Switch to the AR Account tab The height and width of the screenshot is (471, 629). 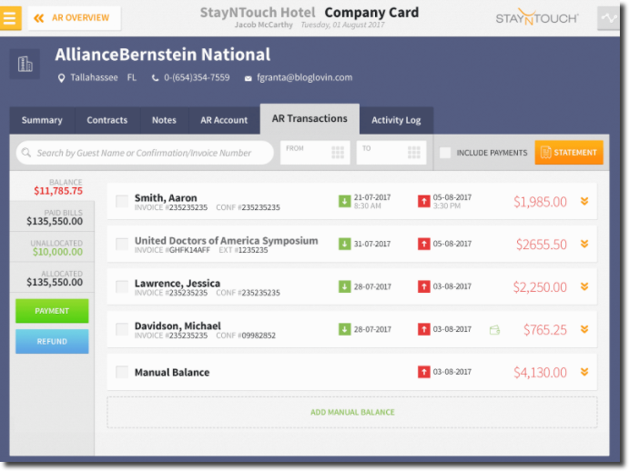(224, 120)
